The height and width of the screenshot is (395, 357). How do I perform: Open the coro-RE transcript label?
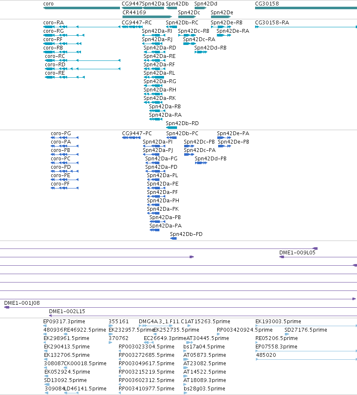[55, 73]
